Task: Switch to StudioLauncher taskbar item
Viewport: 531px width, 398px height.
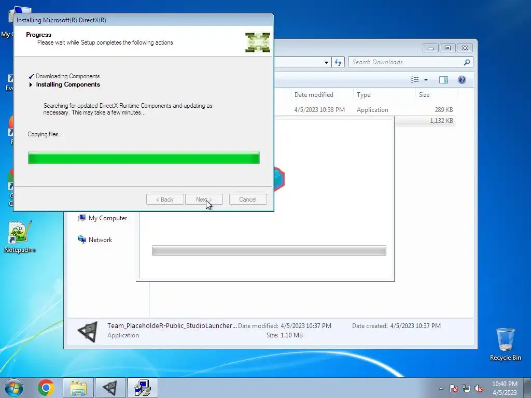Action: [x=110, y=388]
